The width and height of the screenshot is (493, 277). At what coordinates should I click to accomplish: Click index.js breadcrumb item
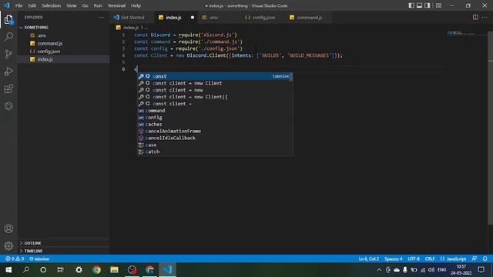click(x=128, y=28)
